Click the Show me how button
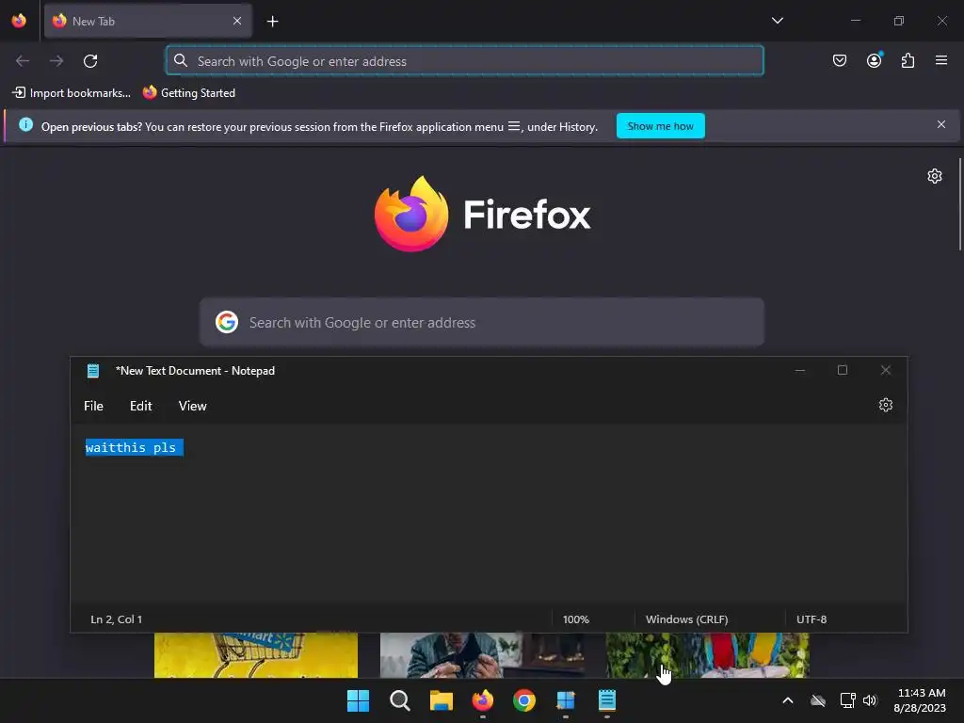Image resolution: width=964 pixels, height=723 pixels. pos(660,126)
